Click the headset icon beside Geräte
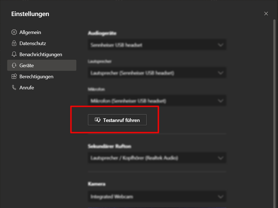The height and width of the screenshot is (208, 278). [x=14, y=66]
